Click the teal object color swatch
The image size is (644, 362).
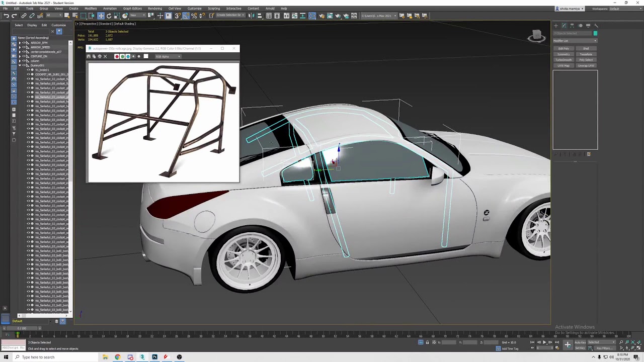click(595, 33)
